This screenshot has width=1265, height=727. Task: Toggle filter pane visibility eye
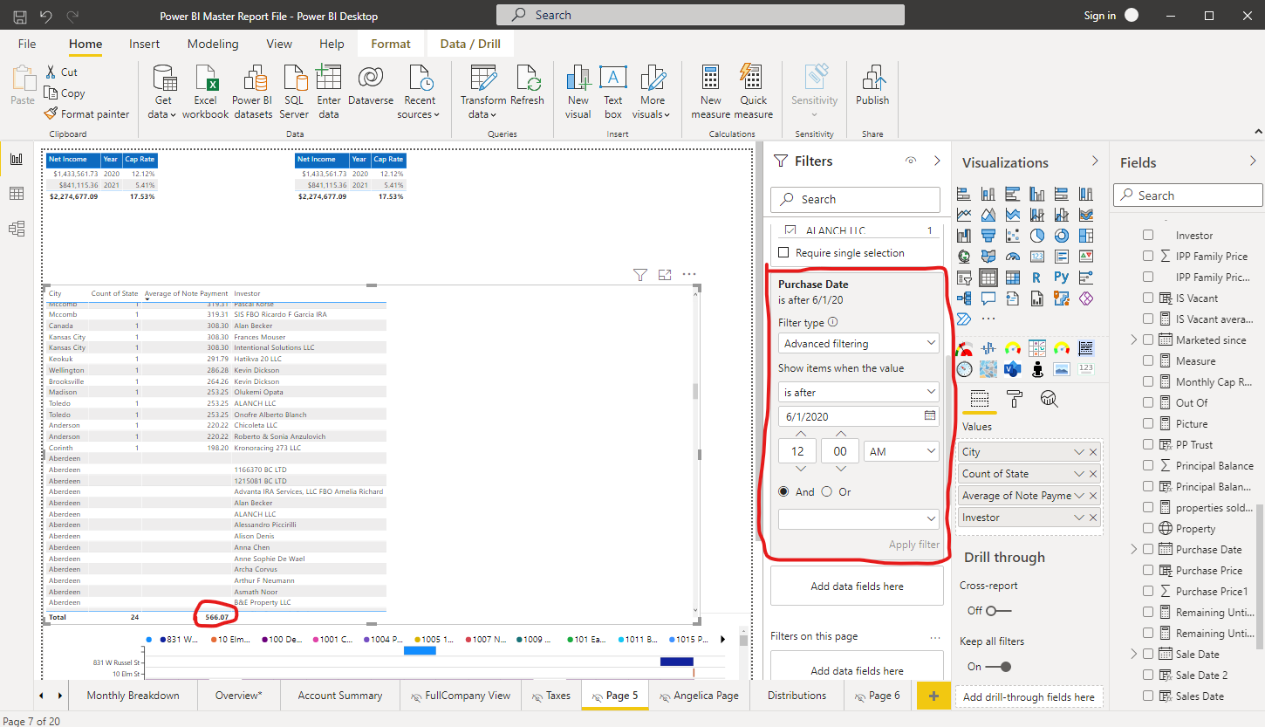point(911,161)
